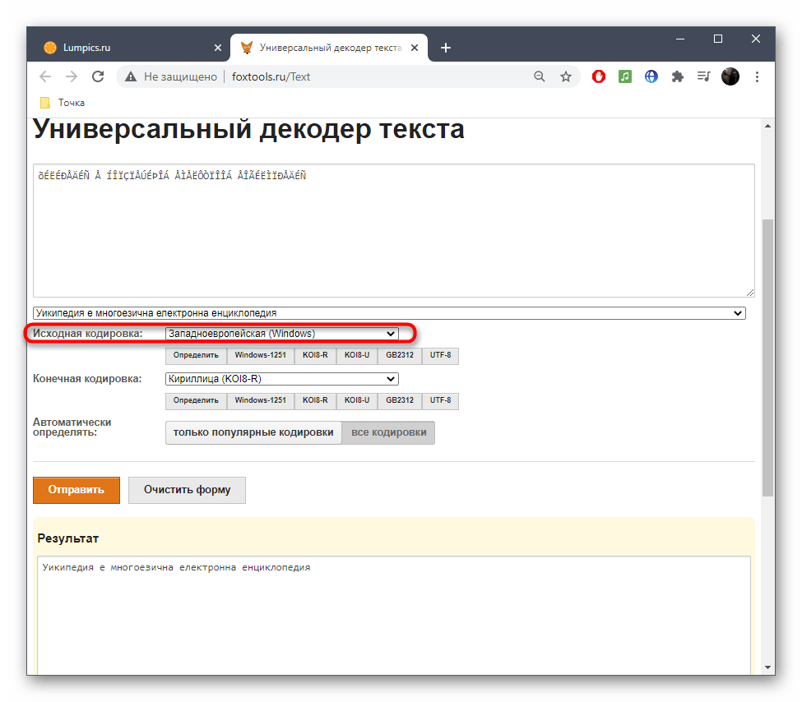The height and width of the screenshot is (702, 802).
Task: Click the back navigation arrow
Action: tap(45, 76)
